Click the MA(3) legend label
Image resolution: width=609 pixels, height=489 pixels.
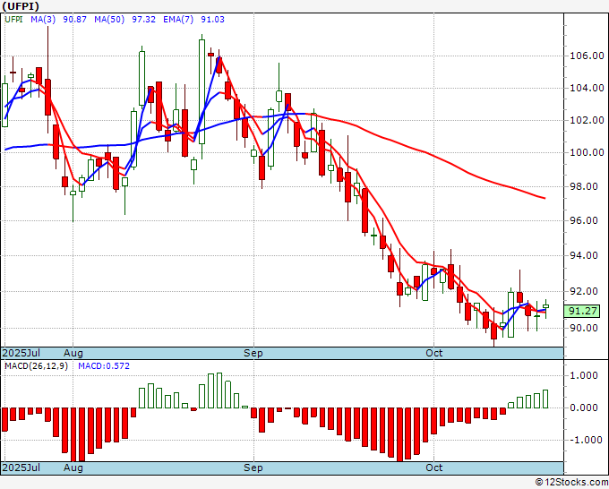(x=43, y=20)
